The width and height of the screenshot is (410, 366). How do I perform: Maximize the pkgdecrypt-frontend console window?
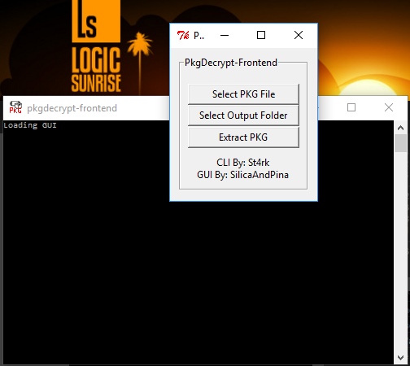coord(351,107)
